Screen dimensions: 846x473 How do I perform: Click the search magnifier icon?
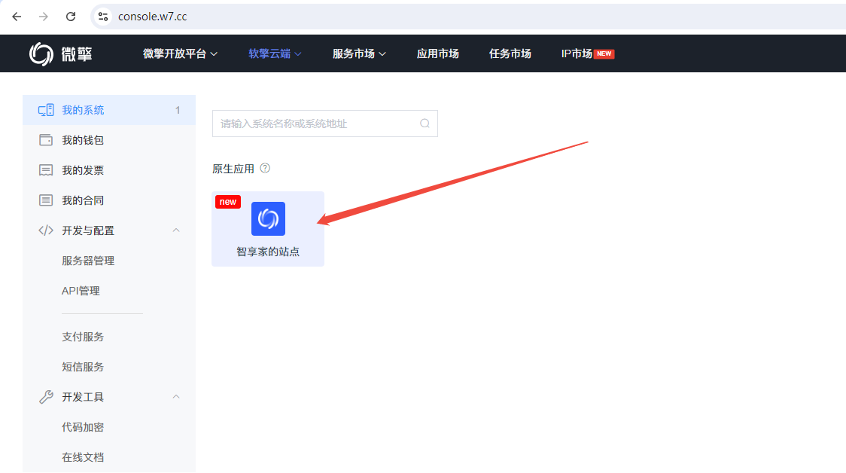[x=425, y=124]
